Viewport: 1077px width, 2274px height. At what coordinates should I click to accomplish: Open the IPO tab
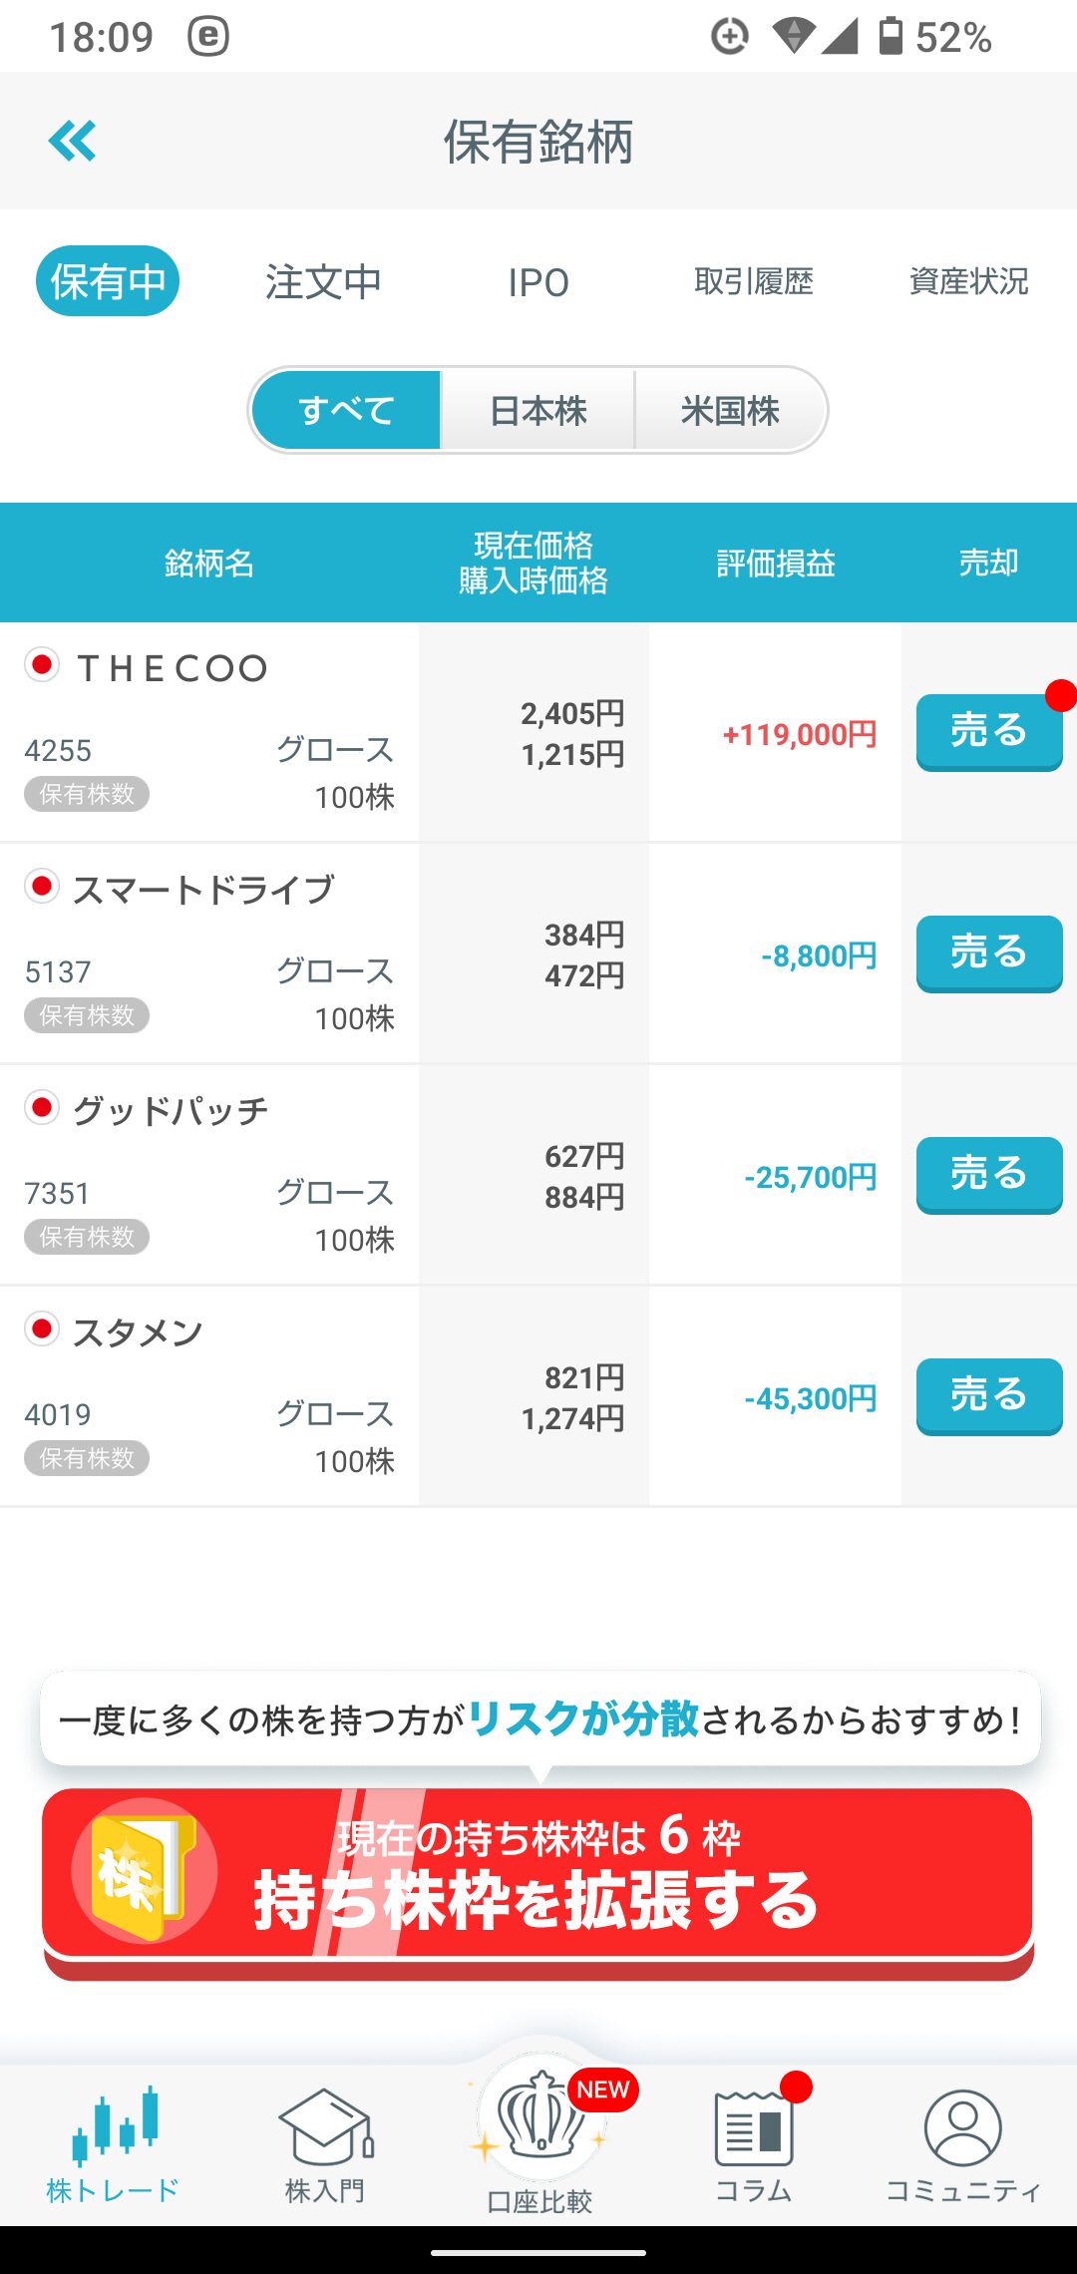pyautogui.click(x=538, y=282)
